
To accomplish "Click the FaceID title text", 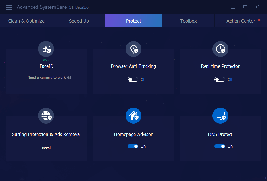I will pyautogui.click(x=47, y=66).
